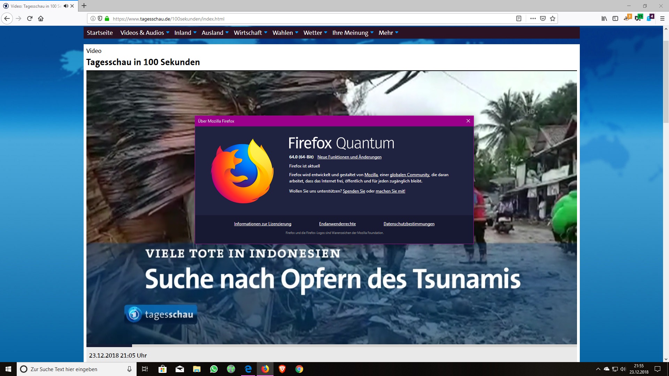Select 'Startseite' in the navigation menu
This screenshot has height=376, width=669.
point(100,32)
